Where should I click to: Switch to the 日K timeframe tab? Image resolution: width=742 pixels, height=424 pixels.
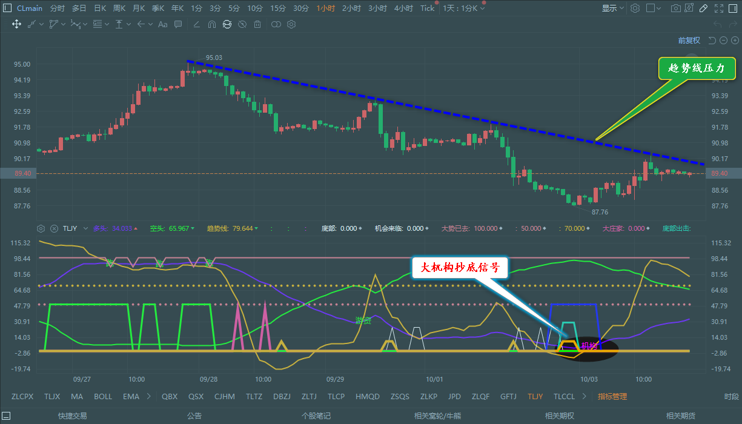coord(100,8)
